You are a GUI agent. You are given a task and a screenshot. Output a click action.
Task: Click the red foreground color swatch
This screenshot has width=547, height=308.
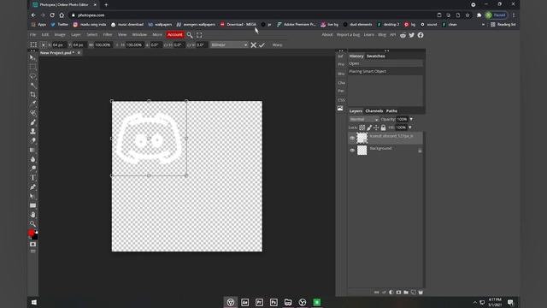[x=31, y=233]
